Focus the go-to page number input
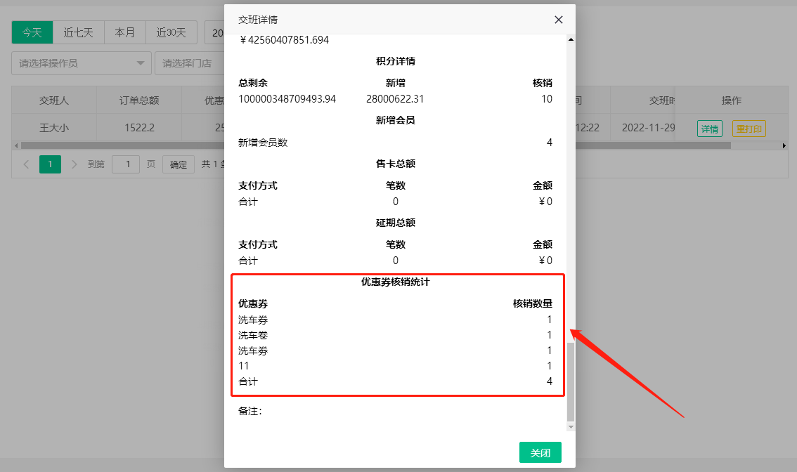 (126, 164)
